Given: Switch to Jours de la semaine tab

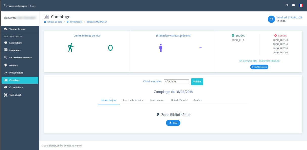Looking at the screenshot, I should (x=133, y=100).
